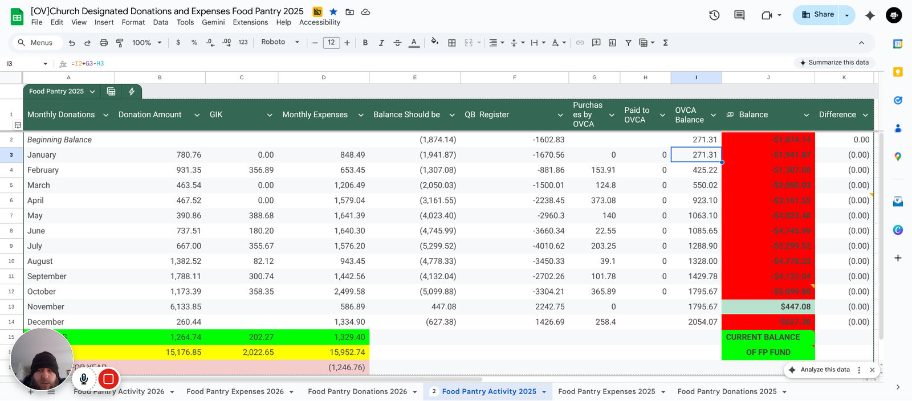Click the Share button
This screenshot has height=401, width=912.
point(817,15)
